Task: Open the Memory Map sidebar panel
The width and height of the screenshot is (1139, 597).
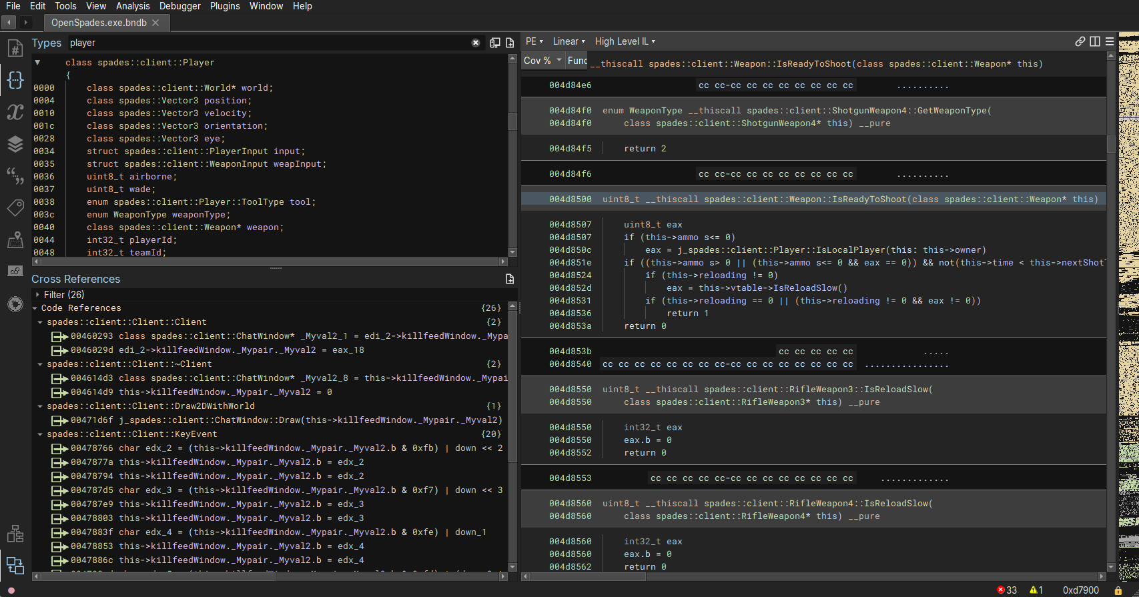Action: tap(15, 240)
